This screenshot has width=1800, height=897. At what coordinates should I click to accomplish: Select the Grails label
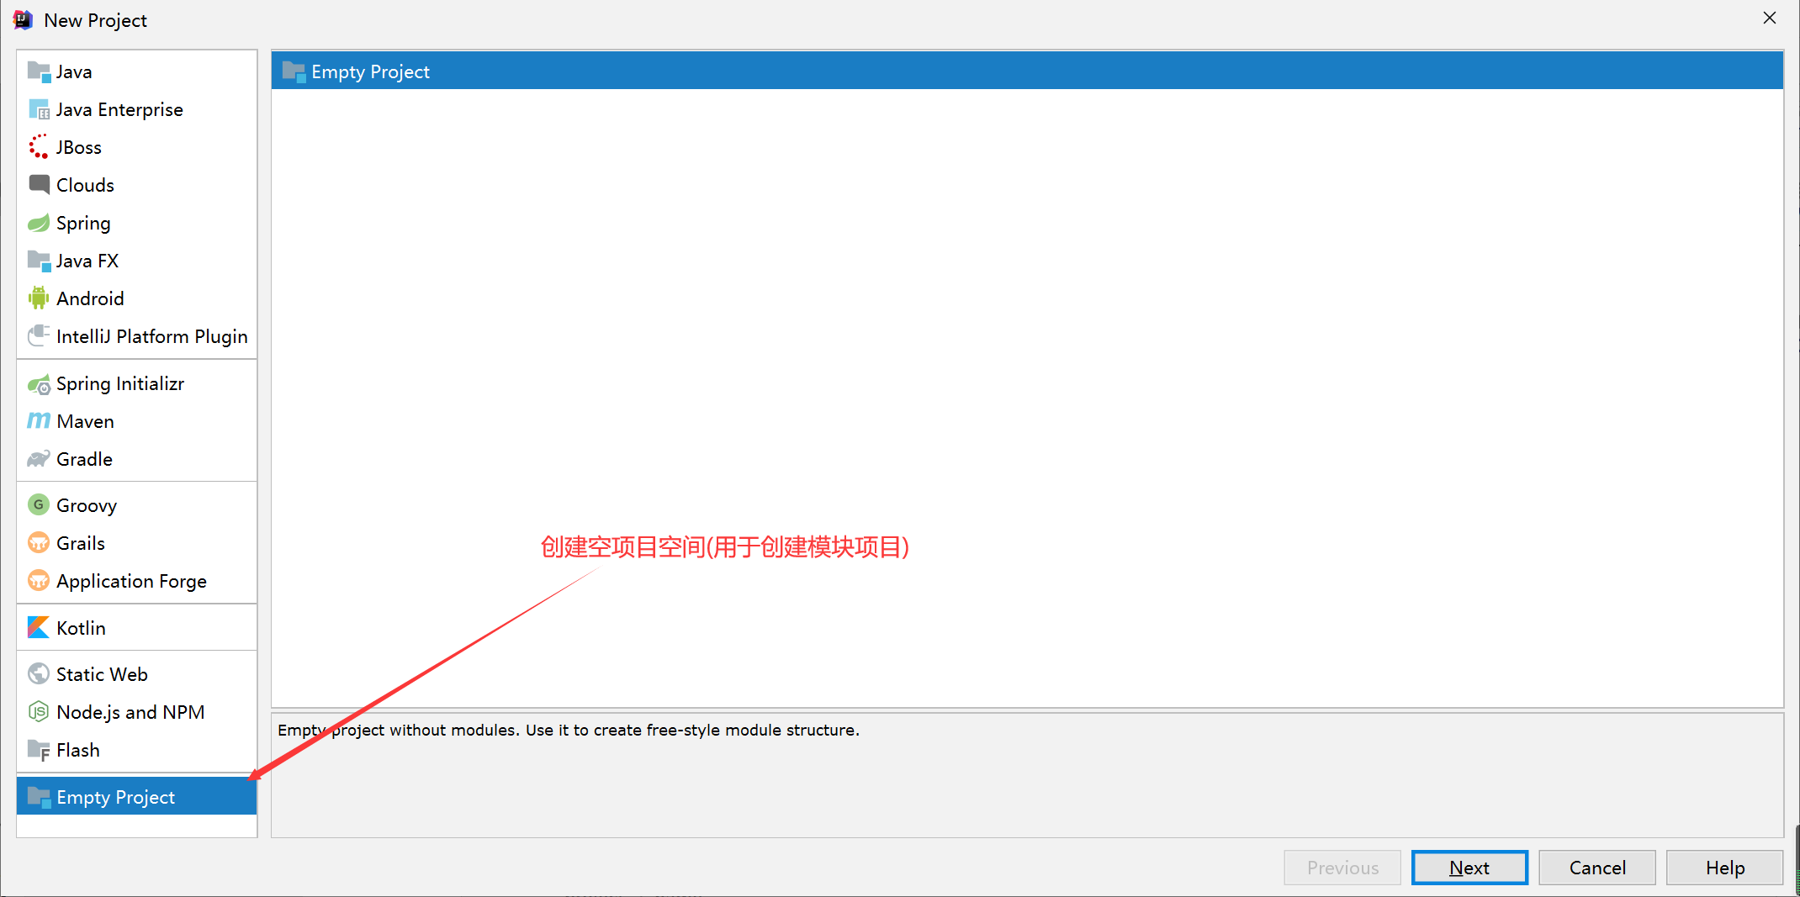(81, 544)
